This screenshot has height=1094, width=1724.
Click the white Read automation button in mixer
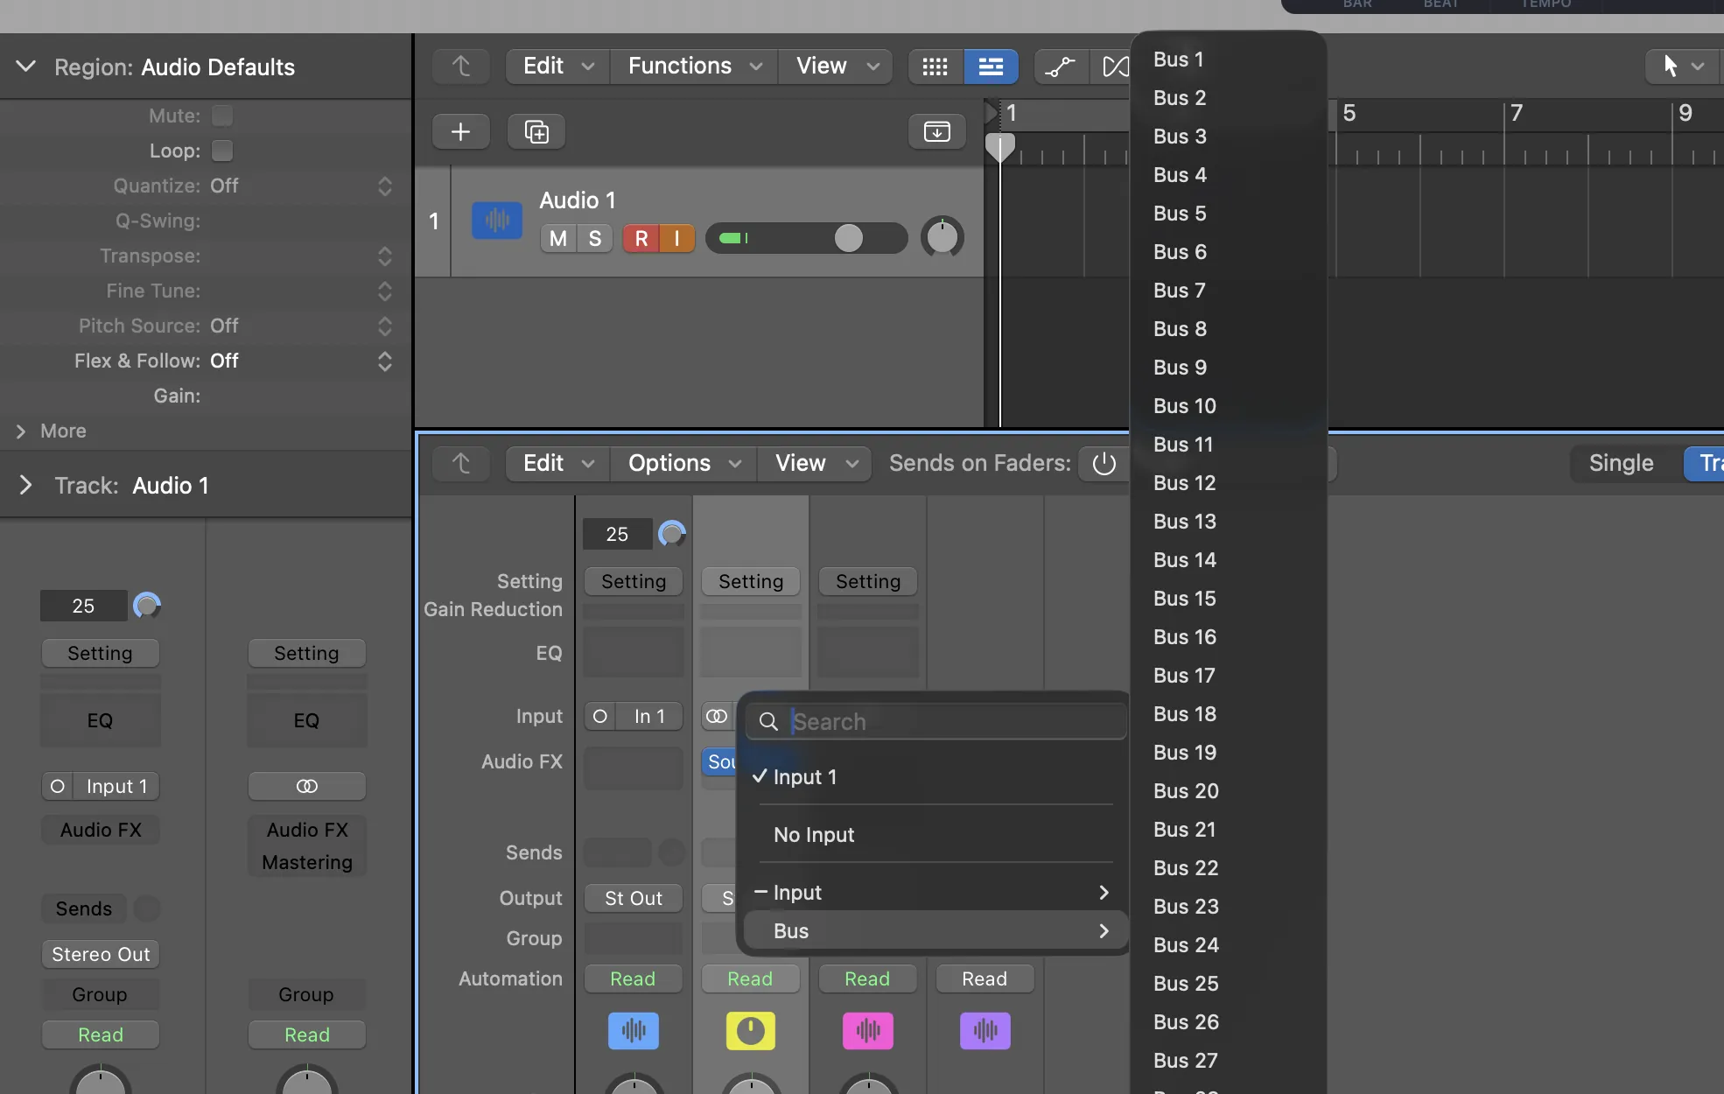[985, 978]
